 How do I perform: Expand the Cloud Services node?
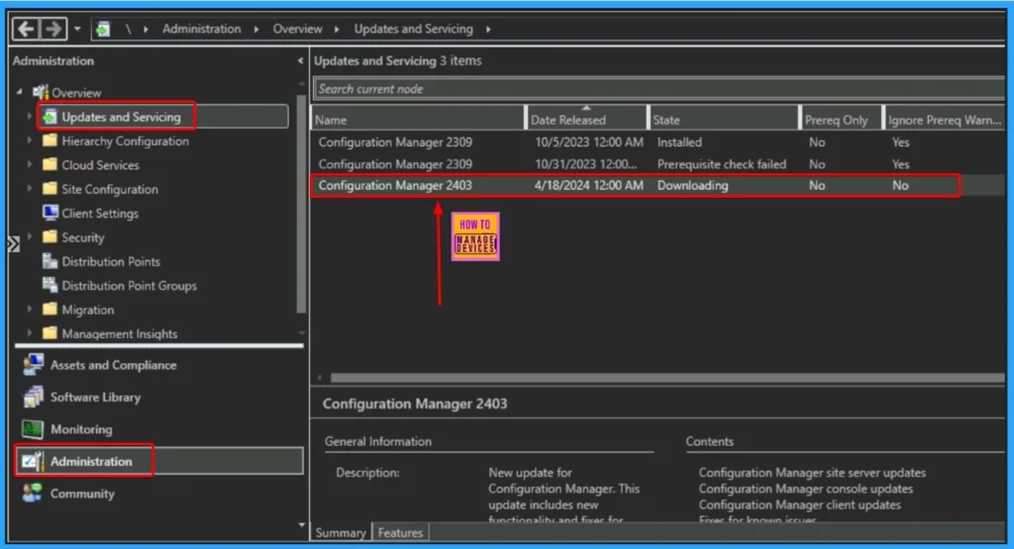[x=29, y=164]
